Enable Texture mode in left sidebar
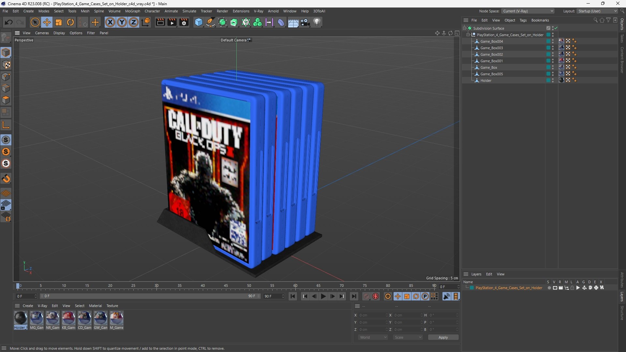Image resolution: width=626 pixels, height=352 pixels. [x=6, y=65]
